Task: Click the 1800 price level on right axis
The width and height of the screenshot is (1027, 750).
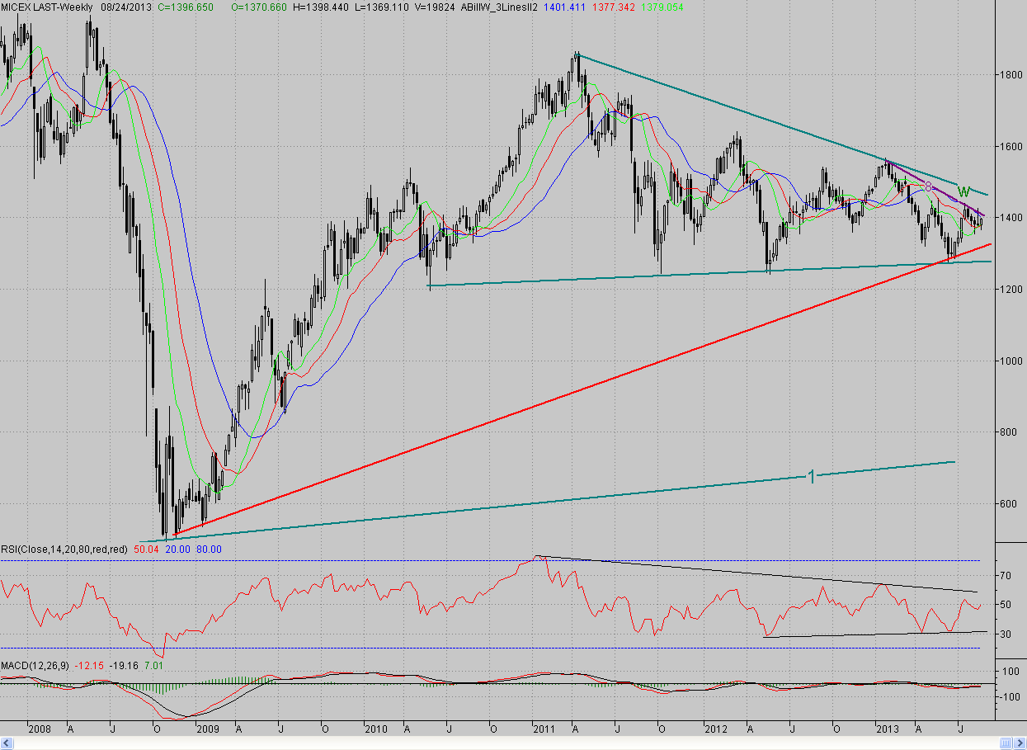Action: pyautogui.click(x=1010, y=74)
